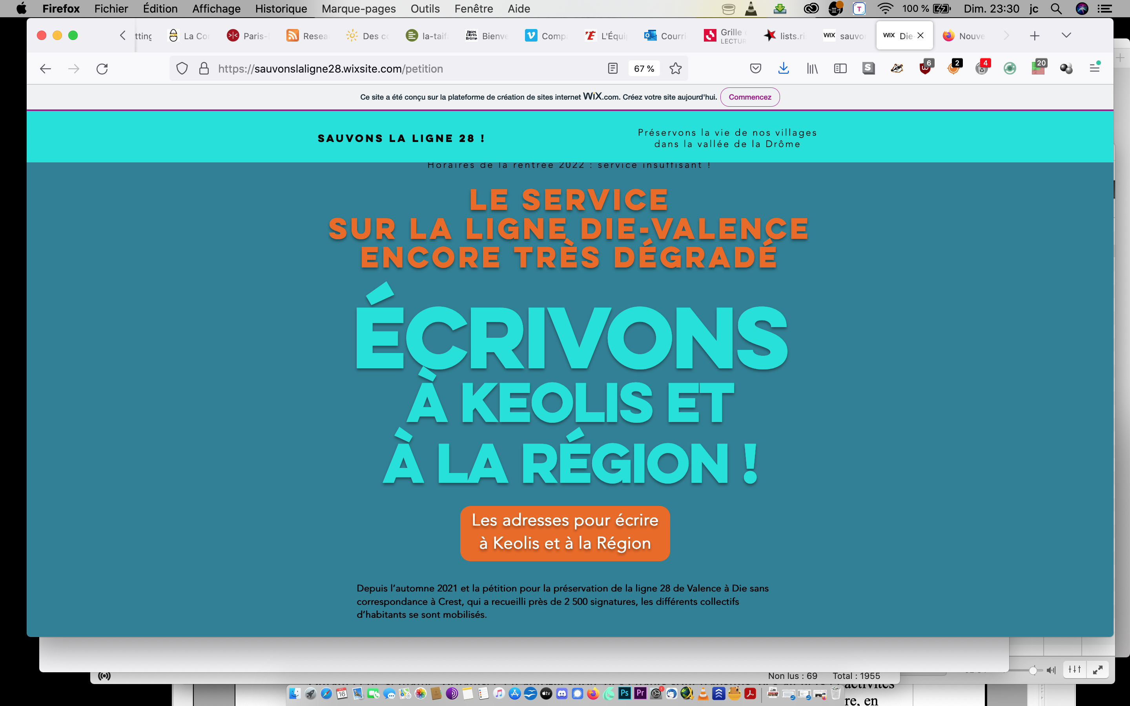Open Siri from the menu bar
The width and height of the screenshot is (1130, 706).
point(1082,8)
